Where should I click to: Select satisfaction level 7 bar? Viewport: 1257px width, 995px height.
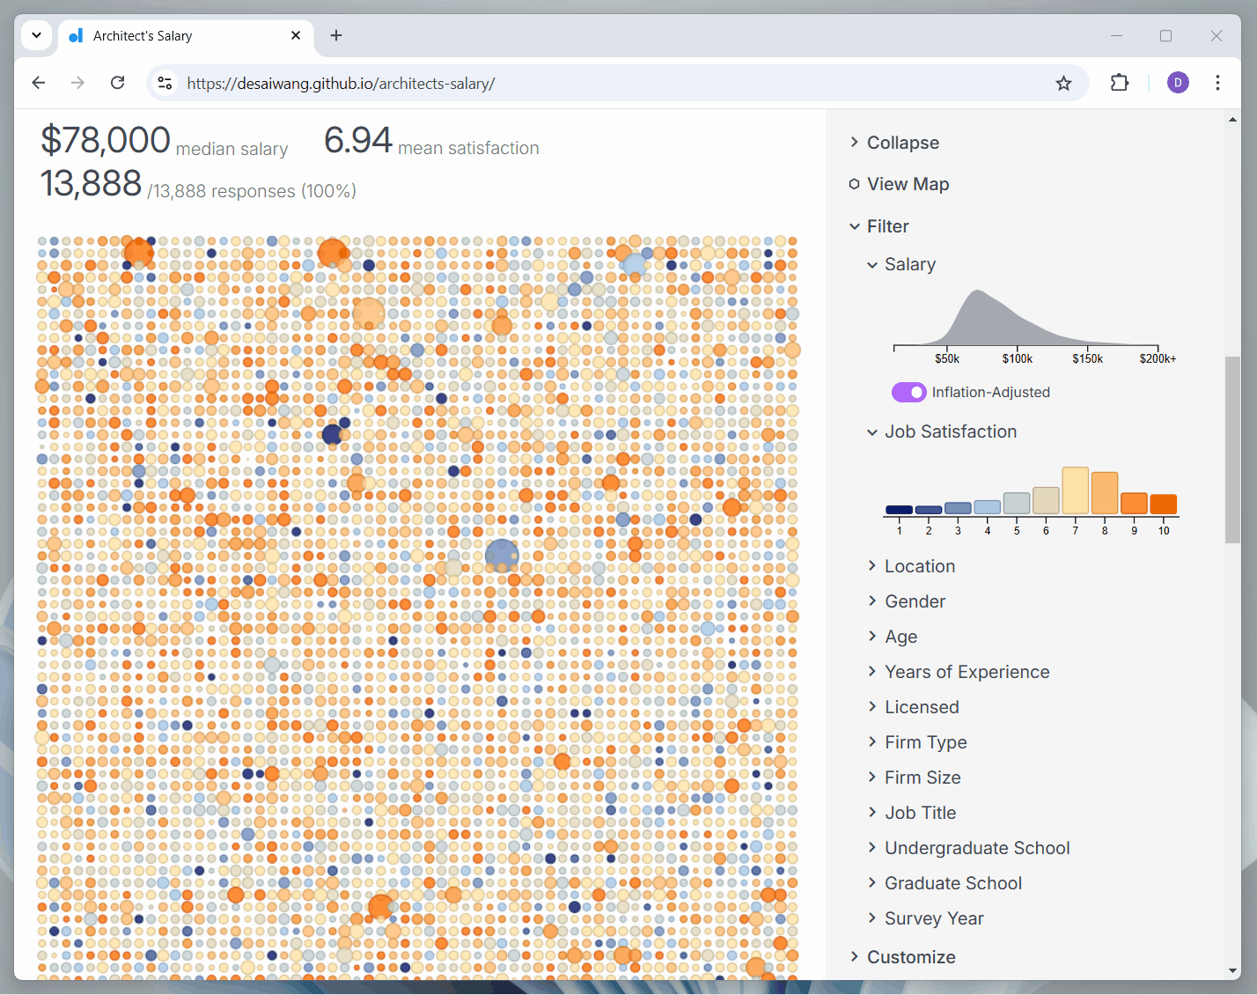(x=1076, y=490)
